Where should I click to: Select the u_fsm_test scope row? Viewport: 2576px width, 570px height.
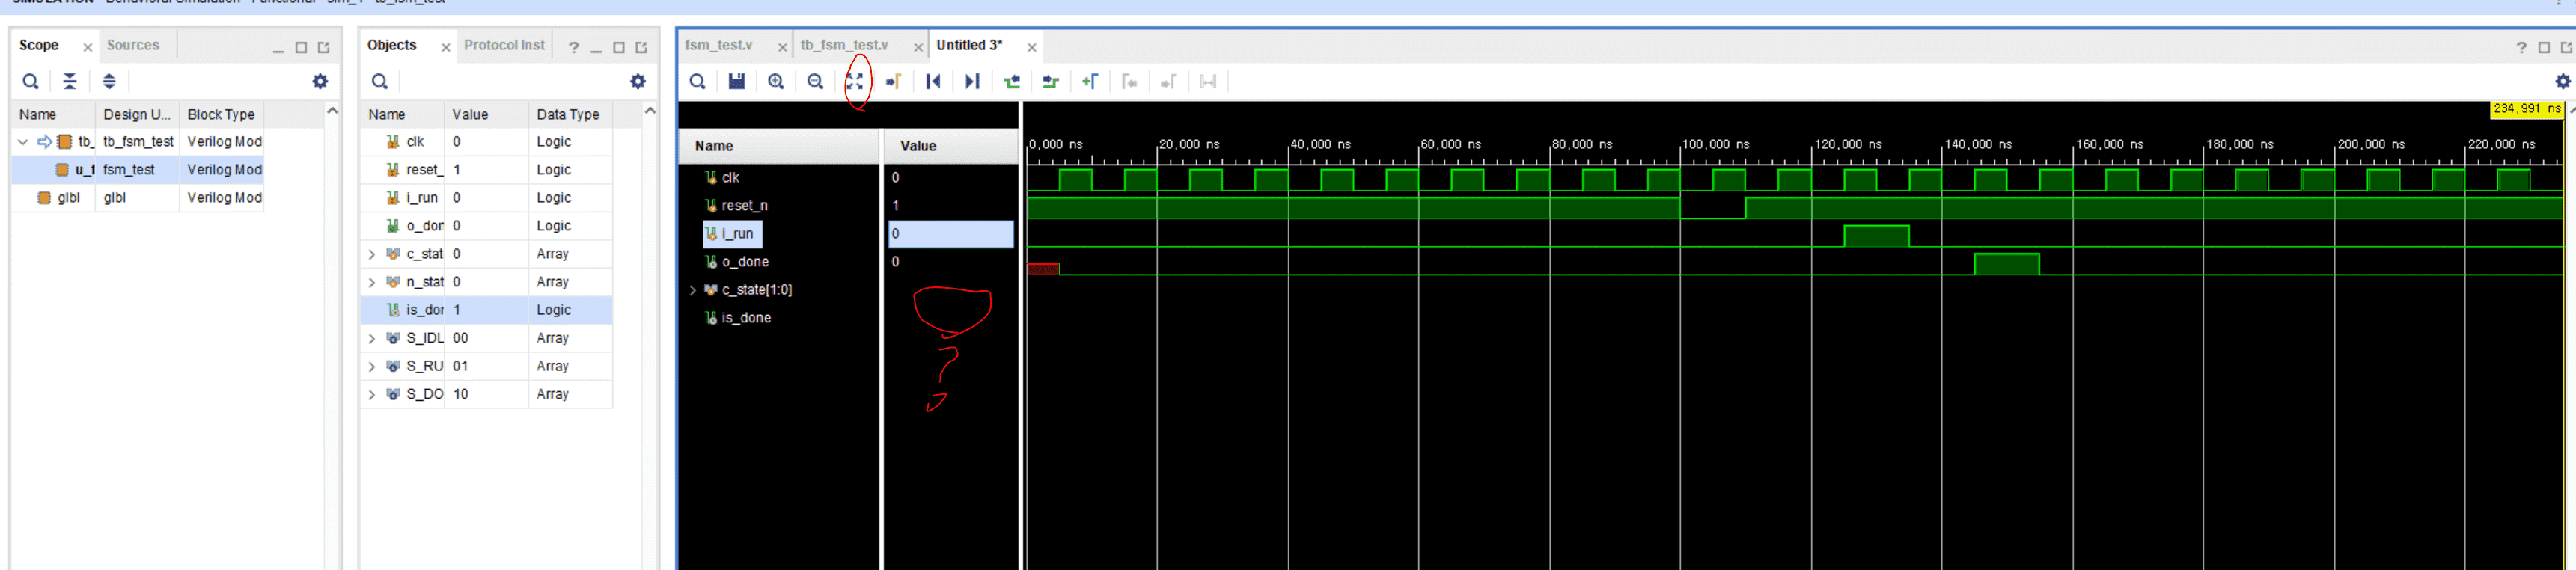(x=138, y=170)
